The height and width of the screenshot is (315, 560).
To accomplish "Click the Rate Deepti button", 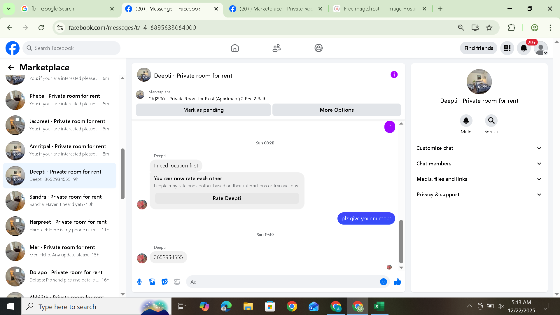I will click(x=227, y=198).
